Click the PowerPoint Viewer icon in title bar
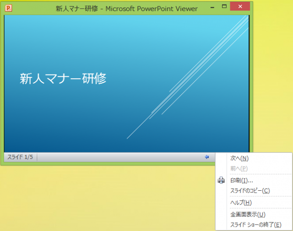This screenshot has width=293, height=231. click(x=8, y=8)
